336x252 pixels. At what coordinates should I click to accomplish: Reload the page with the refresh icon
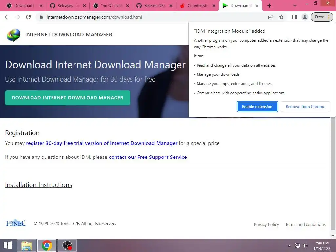(28, 17)
